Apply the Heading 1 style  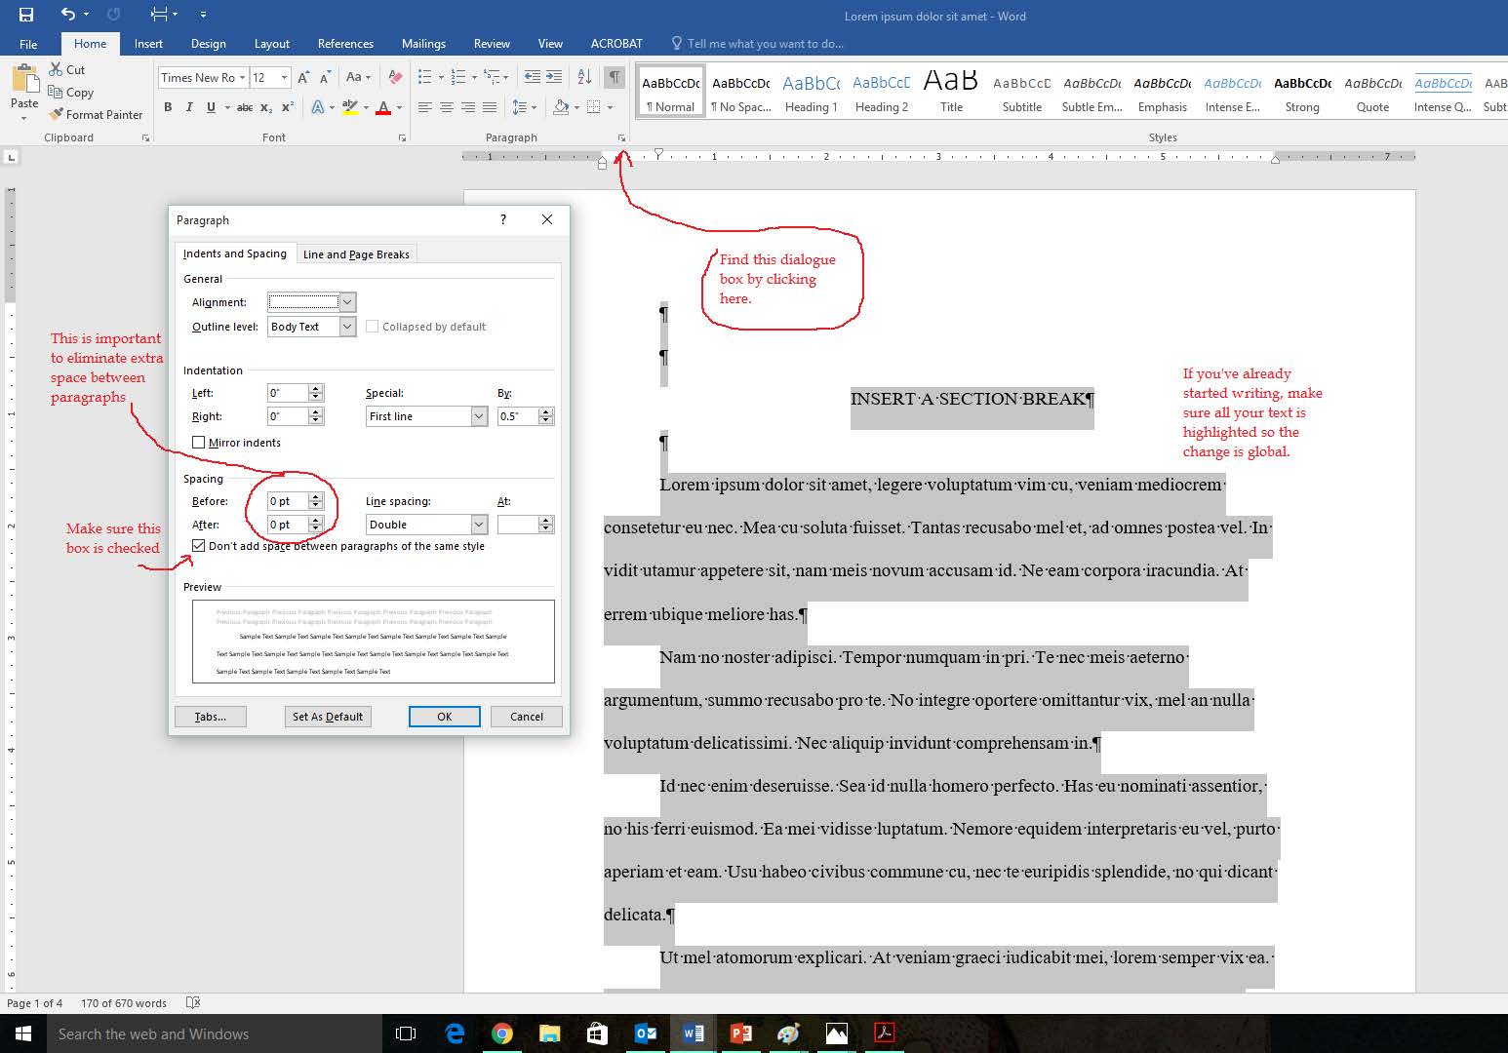(811, 92)
